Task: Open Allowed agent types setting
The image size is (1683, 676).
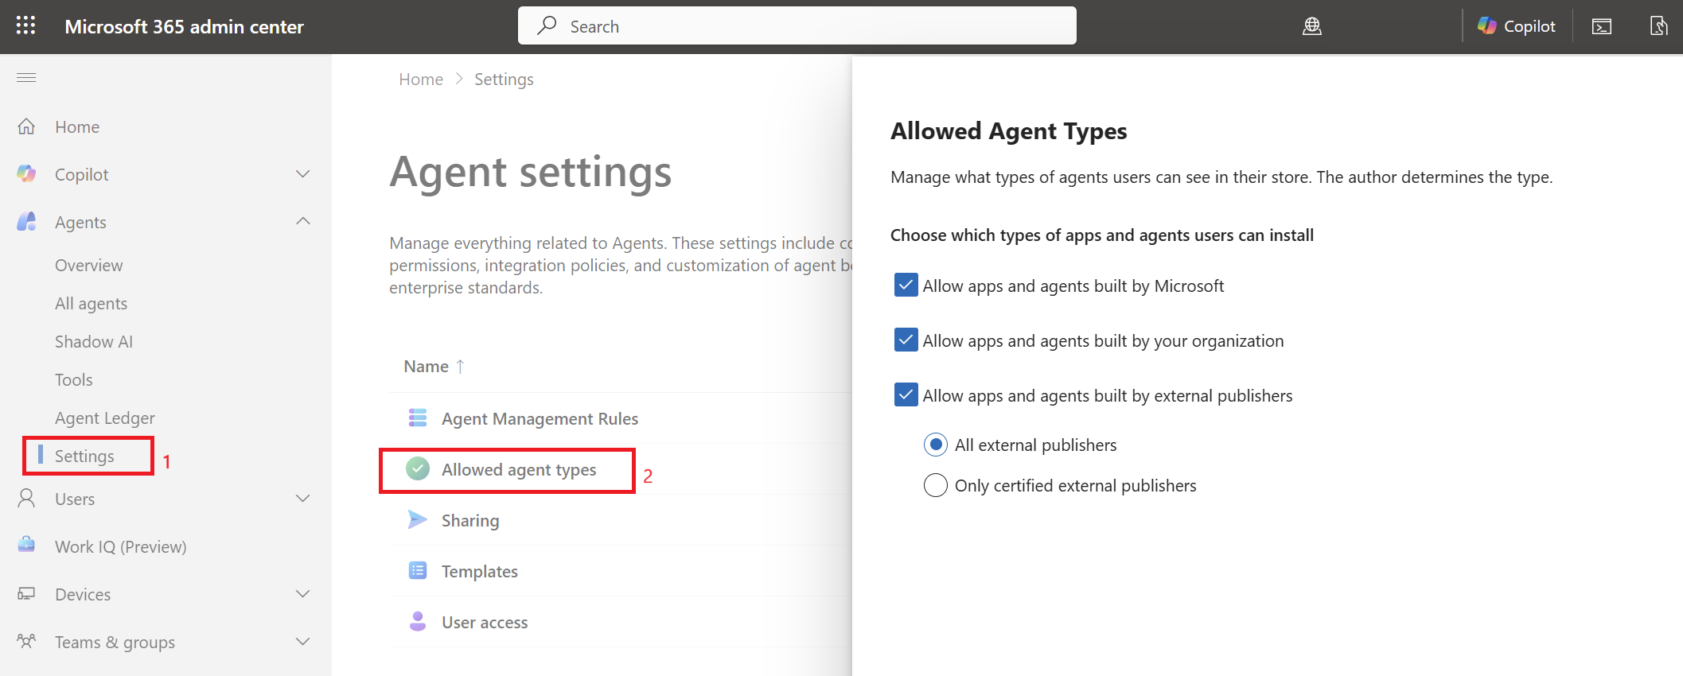Action: click(519, 470)
